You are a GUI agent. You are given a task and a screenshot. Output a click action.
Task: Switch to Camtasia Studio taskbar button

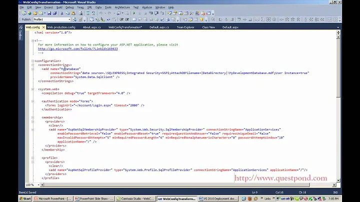135,198
